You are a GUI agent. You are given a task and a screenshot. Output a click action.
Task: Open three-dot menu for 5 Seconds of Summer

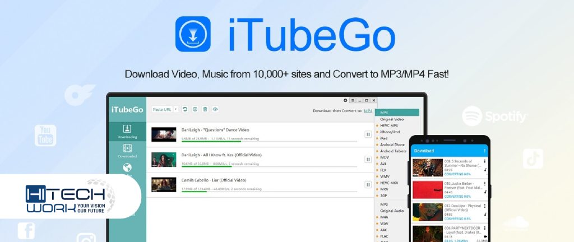(x=485, y=161)
